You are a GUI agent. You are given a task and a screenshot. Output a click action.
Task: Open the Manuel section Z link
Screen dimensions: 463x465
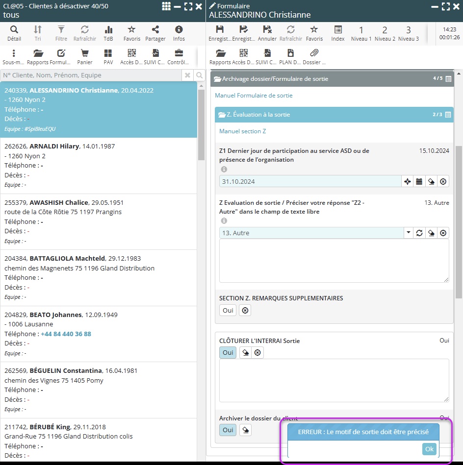242,131
